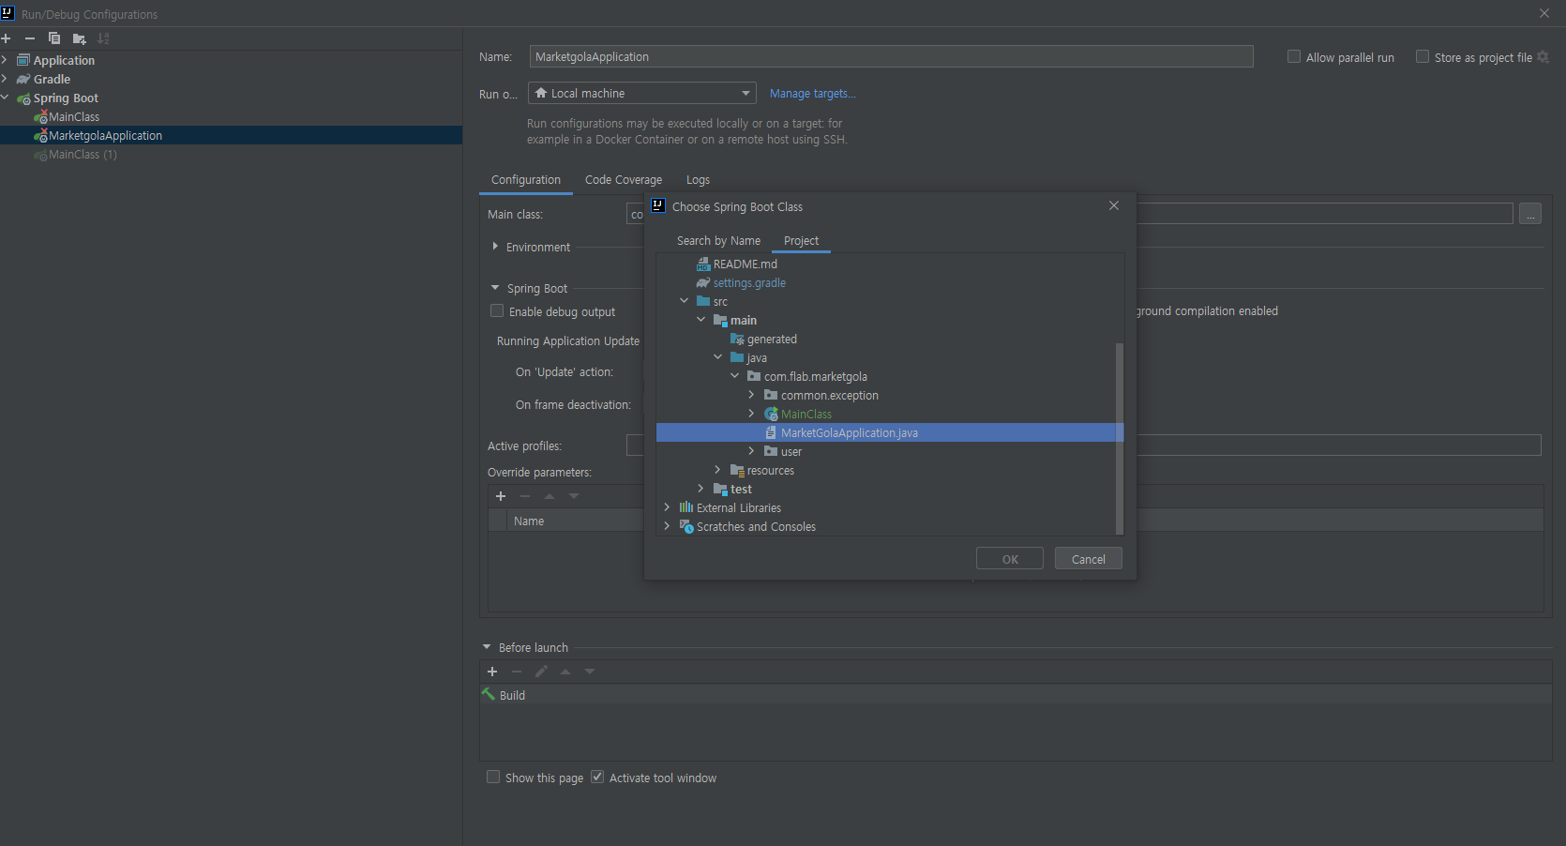Image resolution: width=1566 pixels, height=846 pixels.
Task: Click the Gradle elephant icon in left tree
Action: (x=23, y=80)
